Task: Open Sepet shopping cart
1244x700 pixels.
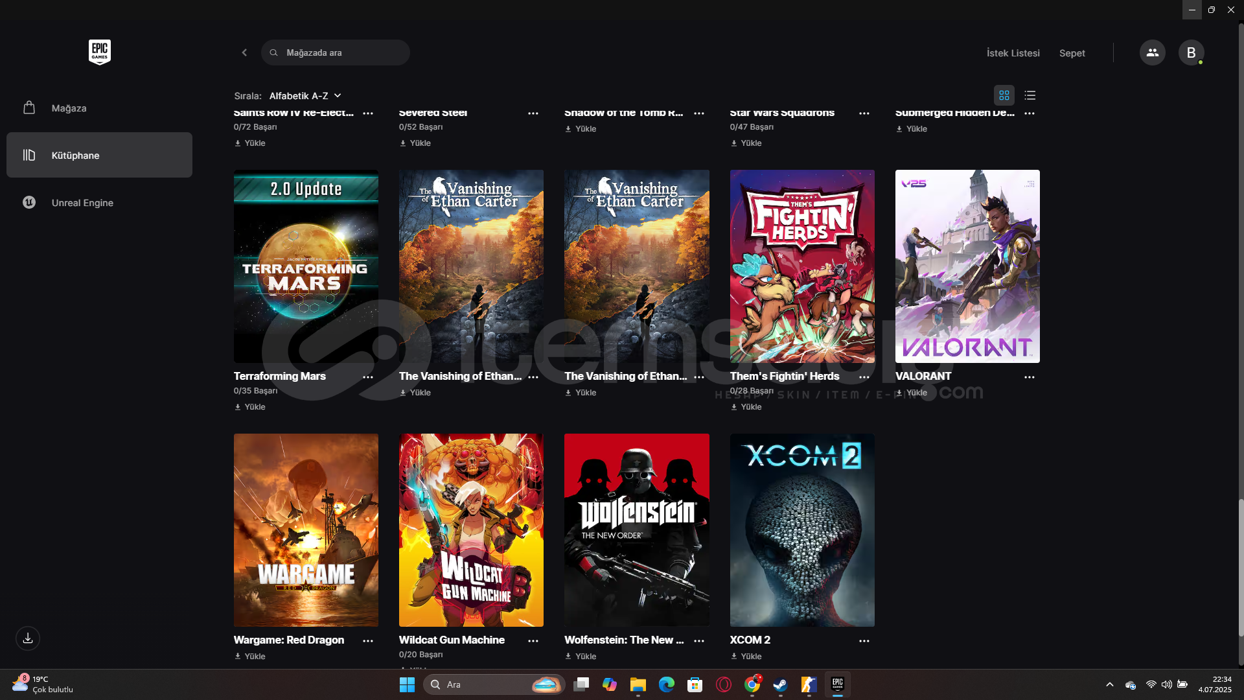Action: pos(1072,53)
